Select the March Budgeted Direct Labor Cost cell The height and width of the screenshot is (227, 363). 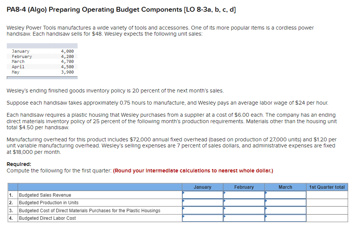[x=286, y=218]
